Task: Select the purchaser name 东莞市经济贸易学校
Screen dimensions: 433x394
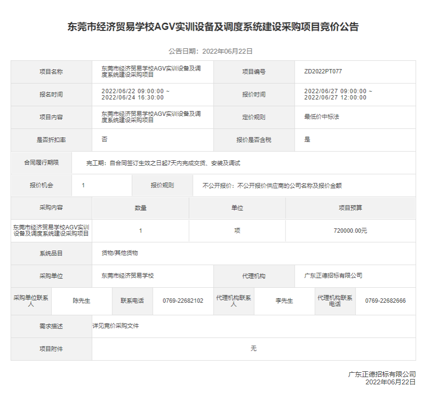Action: click(x=128, y=276)
